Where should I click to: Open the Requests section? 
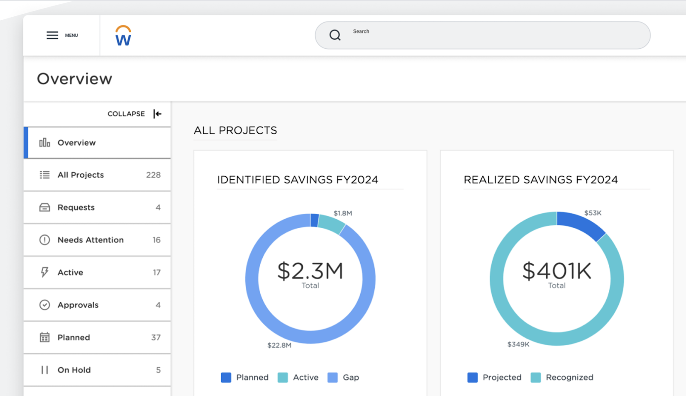point(76,207)
